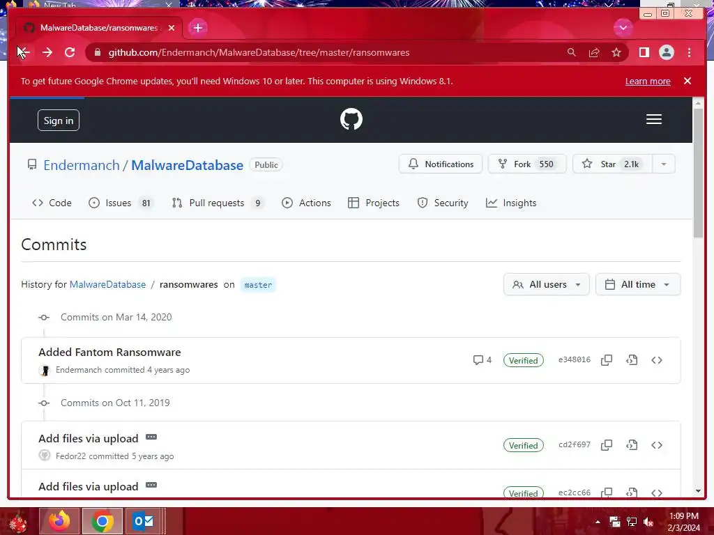Screen dimensions: 714x535
Task: Open the Added Fantom Ransomware commit
Action: tap(109, 352)
